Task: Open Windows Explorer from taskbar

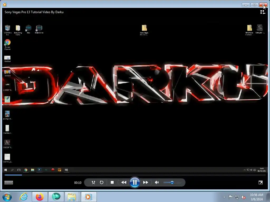Action: tap(72, 197)
